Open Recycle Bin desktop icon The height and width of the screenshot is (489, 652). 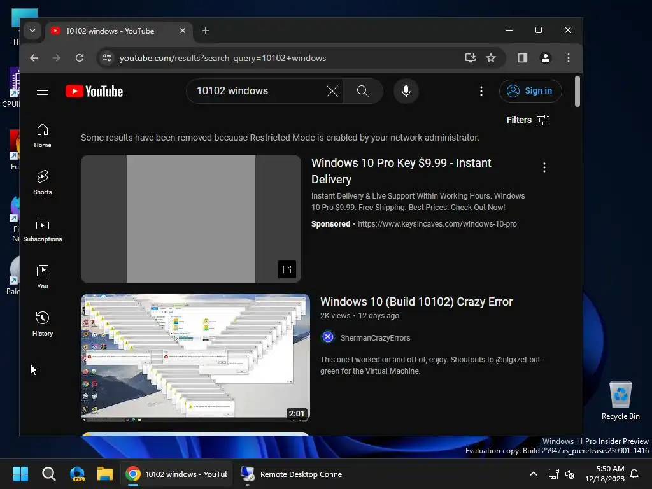tap(620, 400)
